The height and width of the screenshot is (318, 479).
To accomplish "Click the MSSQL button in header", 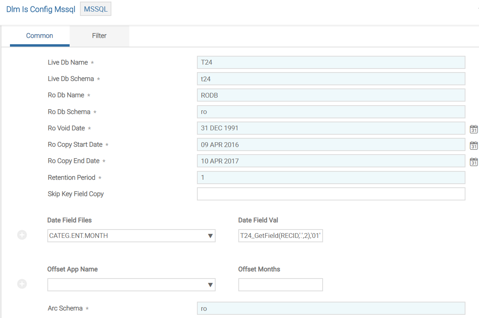I will [95, 9].
